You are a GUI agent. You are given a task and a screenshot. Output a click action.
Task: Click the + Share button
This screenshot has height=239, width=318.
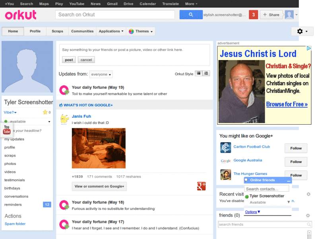click(x=271, y=15)
